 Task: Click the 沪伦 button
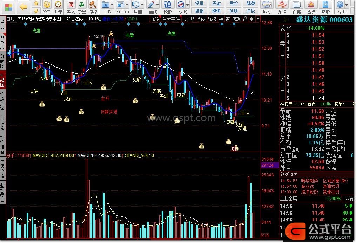(x=251, y=11)
